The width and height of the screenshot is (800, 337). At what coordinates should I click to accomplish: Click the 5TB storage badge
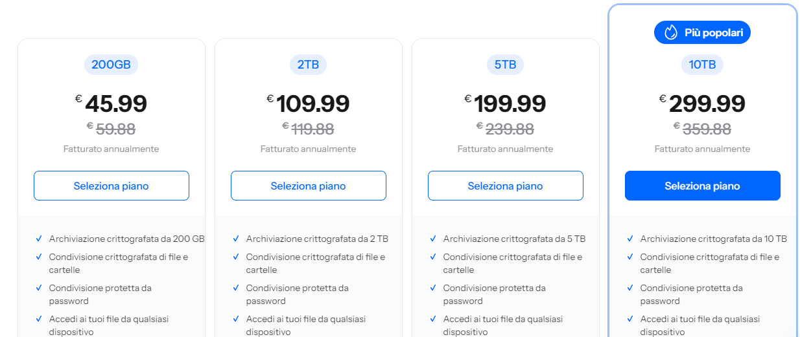(505, 65)
